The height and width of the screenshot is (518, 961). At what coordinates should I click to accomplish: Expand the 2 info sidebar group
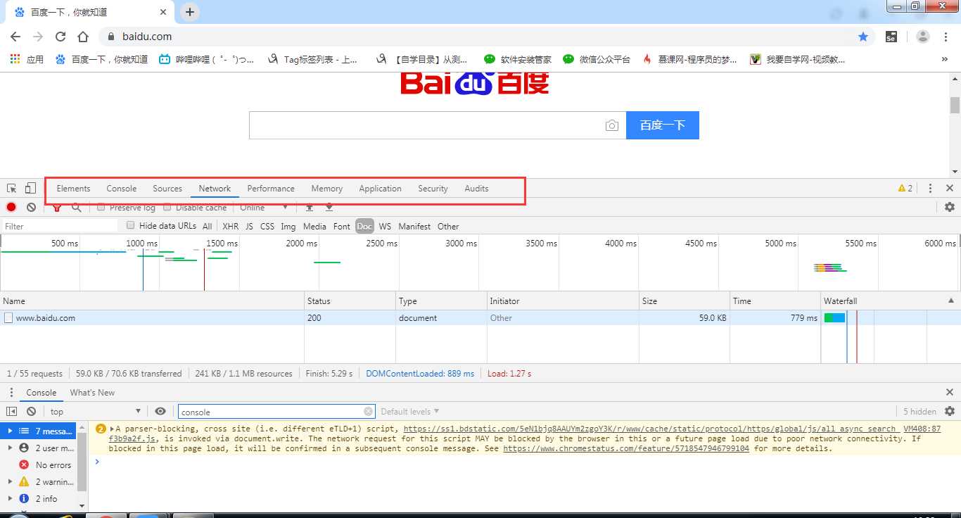pos(10,499)
